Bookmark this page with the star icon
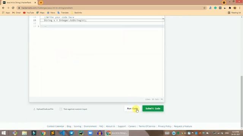 [204, 8]
